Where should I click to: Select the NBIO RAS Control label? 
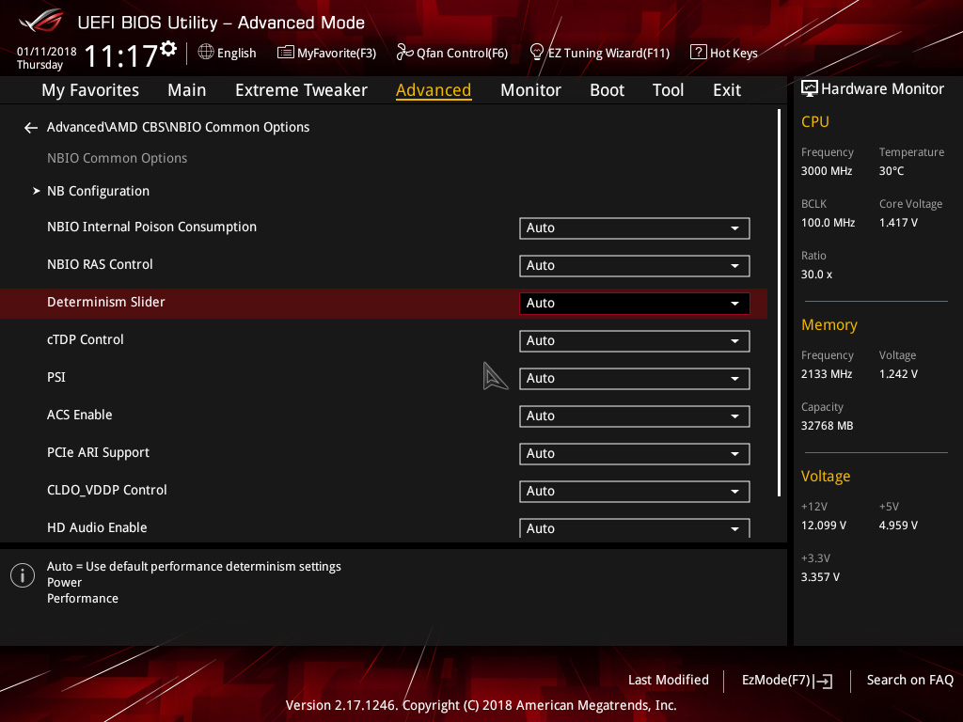pyautogui.click(x=100, y=264)
